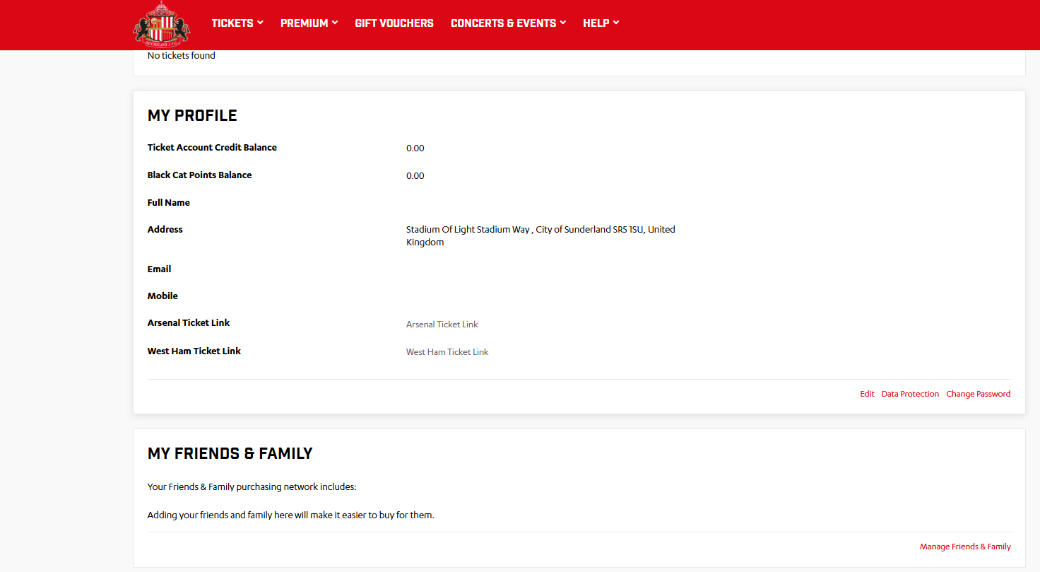1040x572 pixels.
Task: Open the Tickets menu label
Action: click(232, 23)
